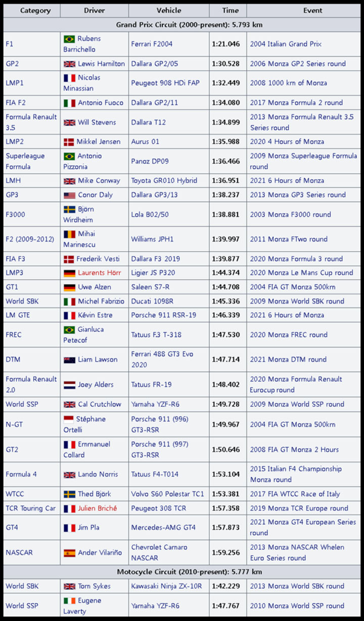Select the 1:44.374 lap time cell
Image resolution: width=364 pixels, height=621 pixels.
click(x=227, y=273)
